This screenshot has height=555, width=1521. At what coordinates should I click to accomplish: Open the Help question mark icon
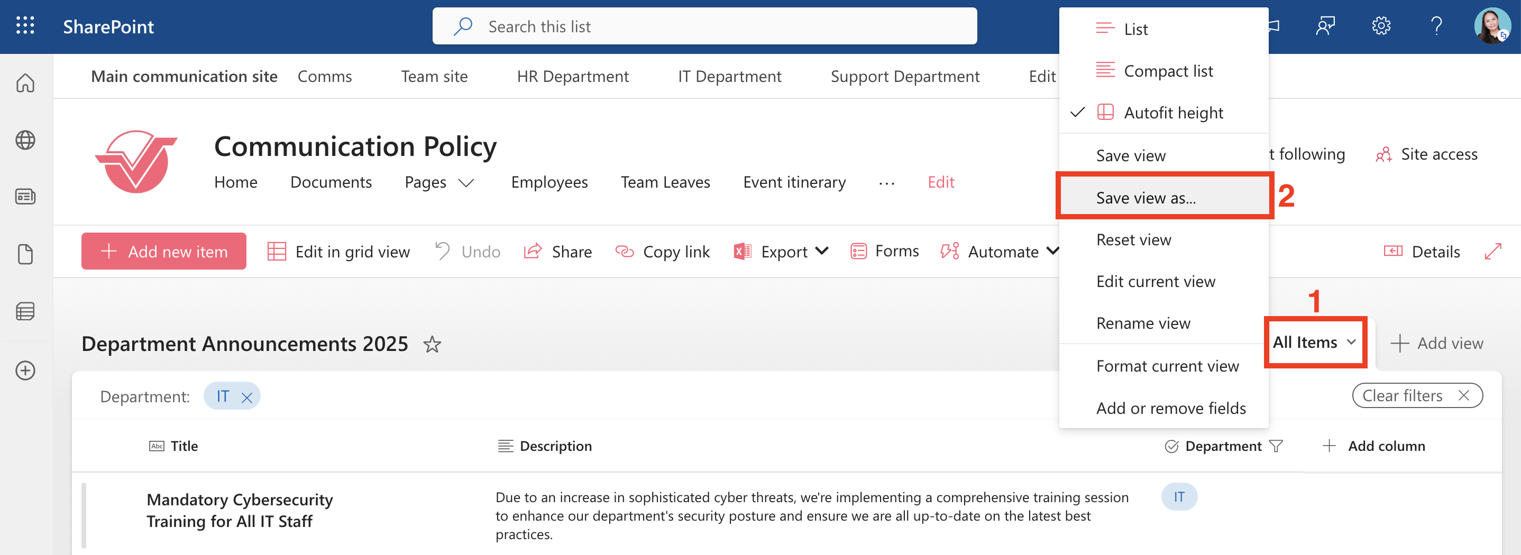1436,26
